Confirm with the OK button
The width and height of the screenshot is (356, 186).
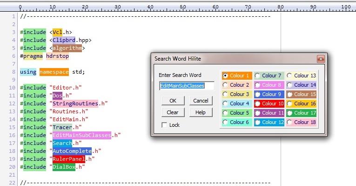click(x=173, y=101)
